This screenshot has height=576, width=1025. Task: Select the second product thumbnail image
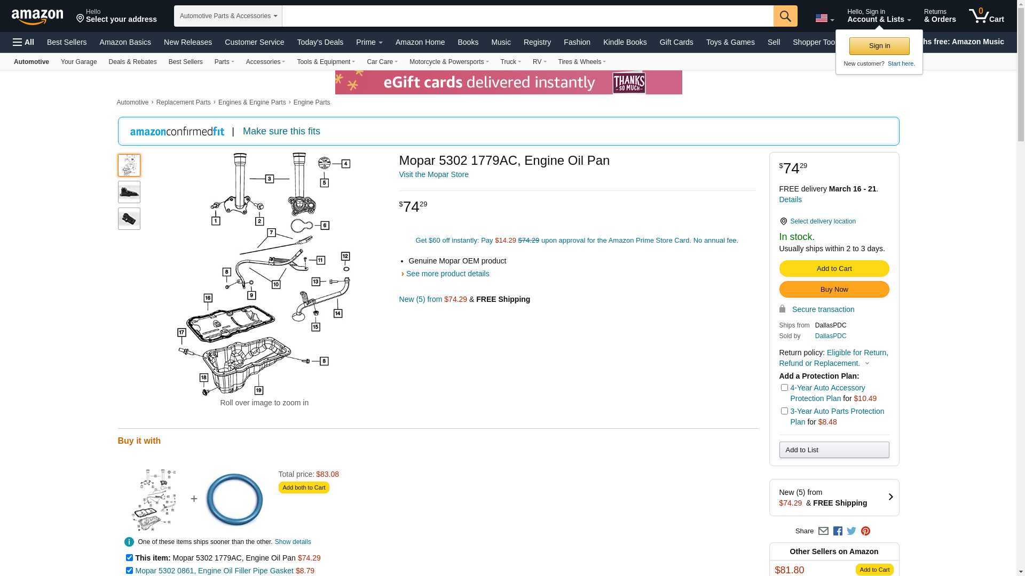coord(129,192)
